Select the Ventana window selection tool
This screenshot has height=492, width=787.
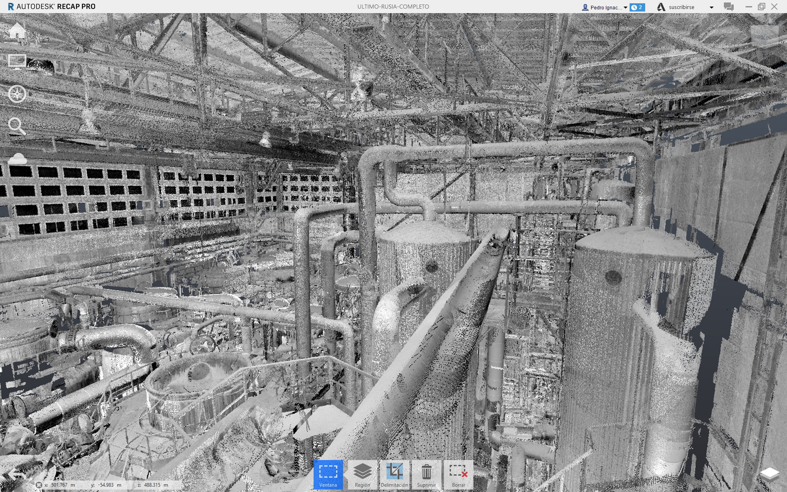[x=328, y=474]
